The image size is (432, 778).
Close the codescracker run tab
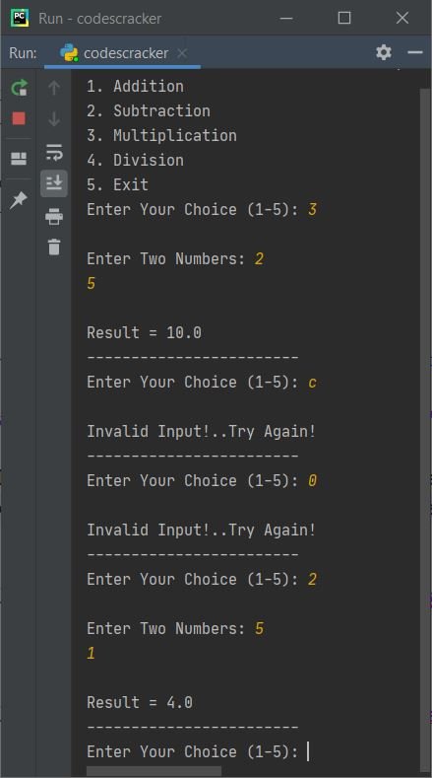coord(182,53)
